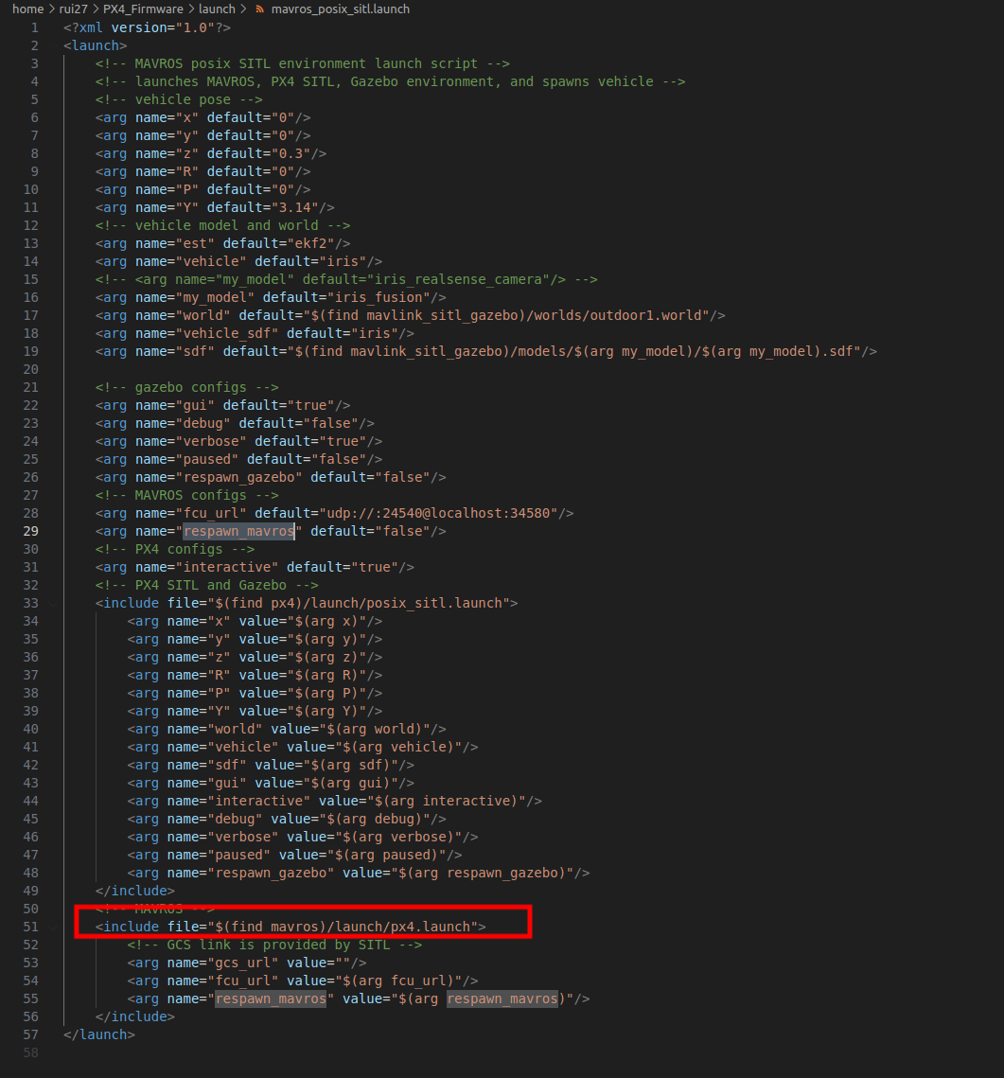Click line number 58 in the gutter
This screenshot has height=1078, width=1004.
[30, 1052]
